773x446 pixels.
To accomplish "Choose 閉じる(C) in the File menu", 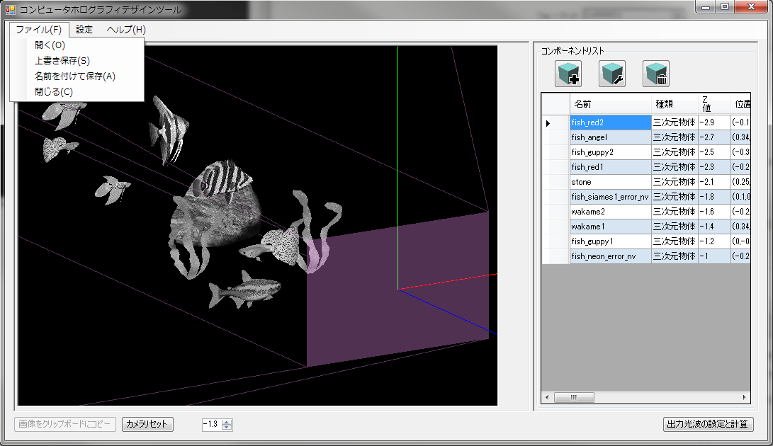I will 53,92.
